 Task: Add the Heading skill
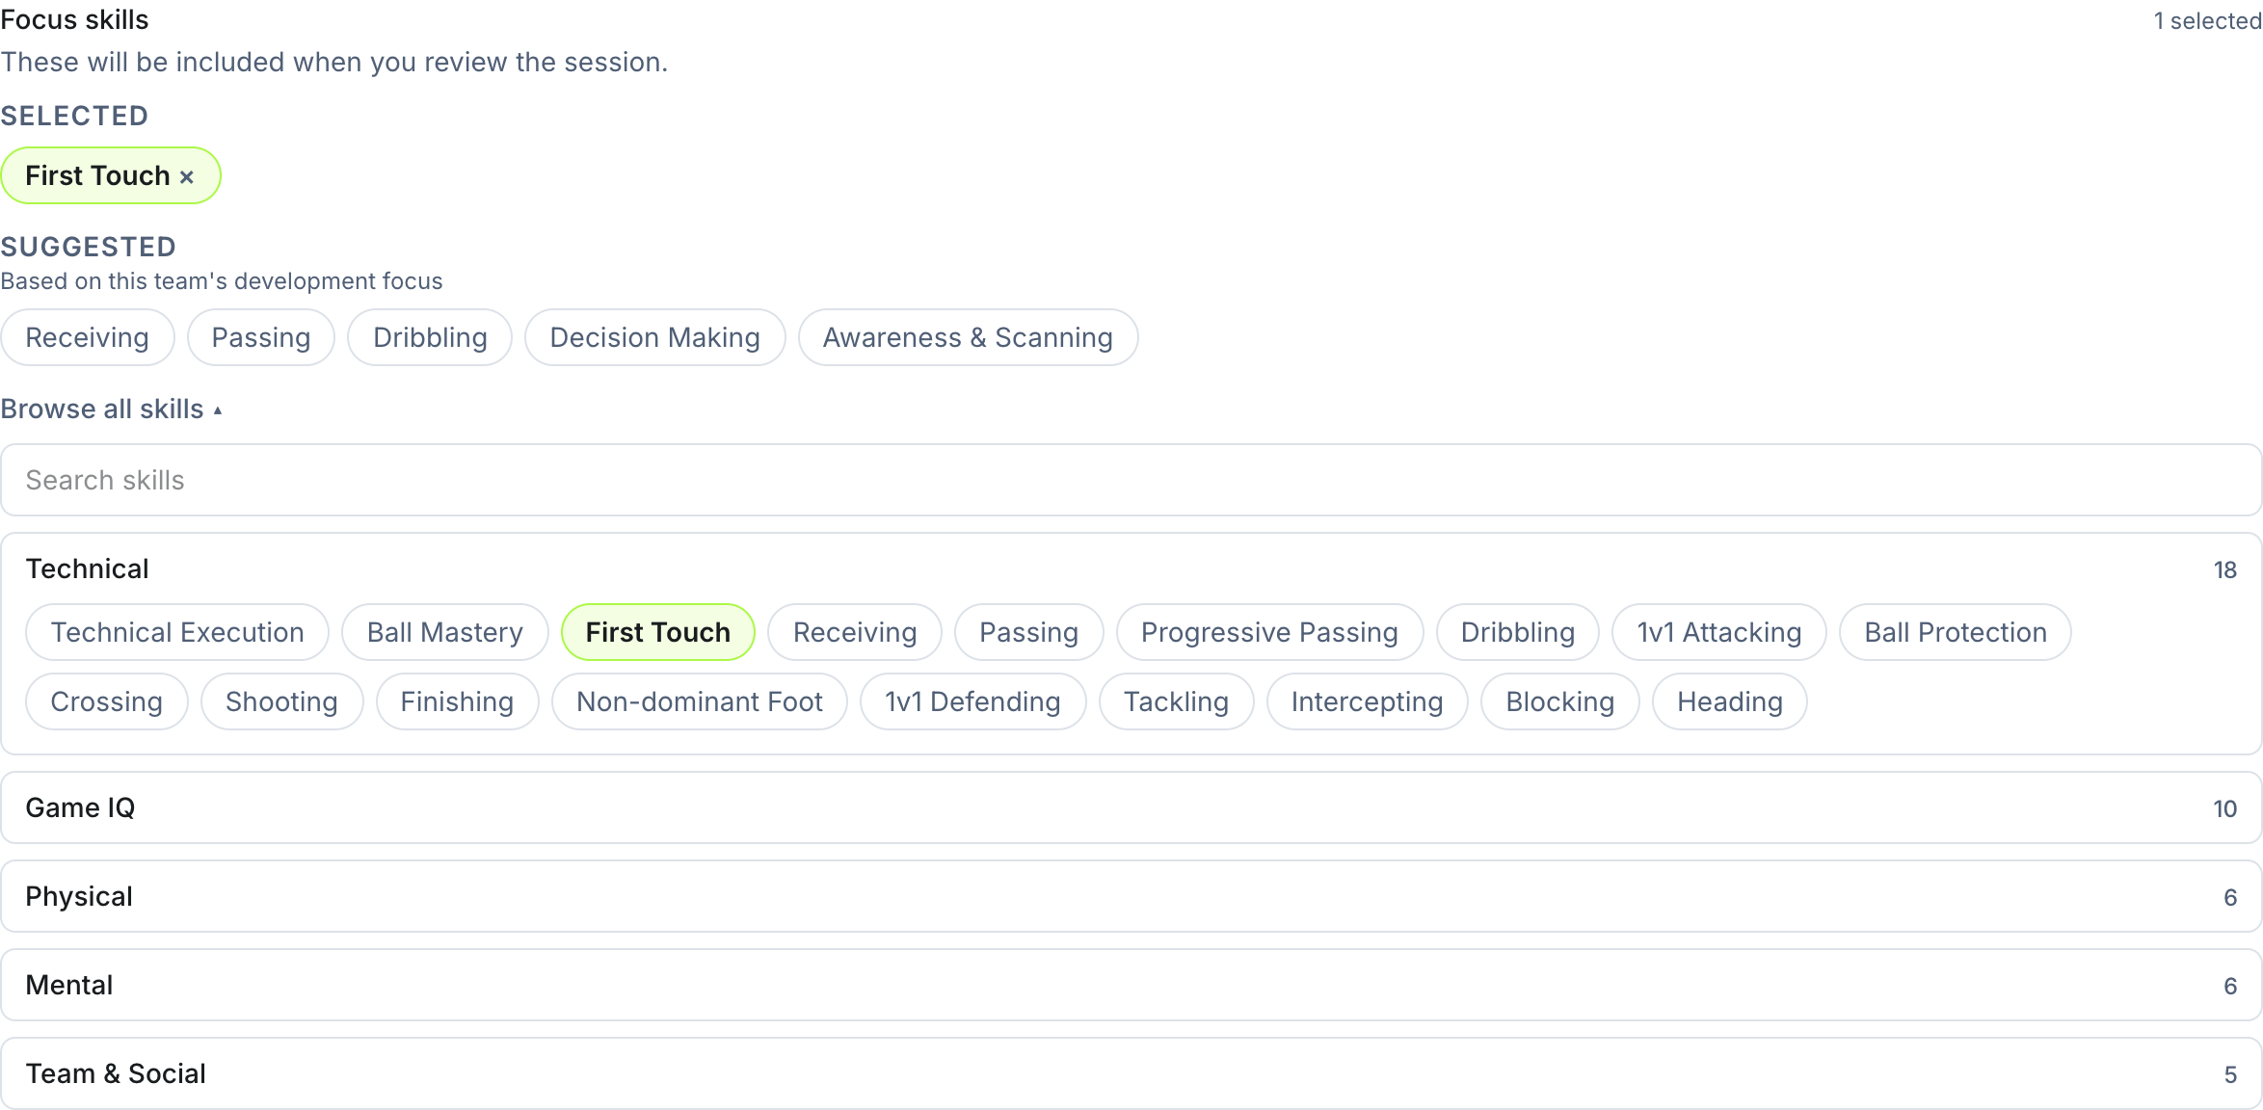(x=1730, y=701)
